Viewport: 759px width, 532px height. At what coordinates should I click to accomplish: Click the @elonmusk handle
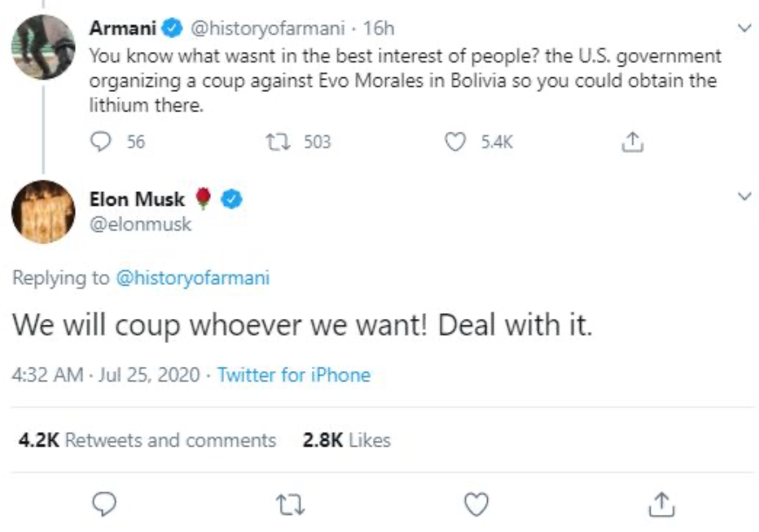[140, 224]
